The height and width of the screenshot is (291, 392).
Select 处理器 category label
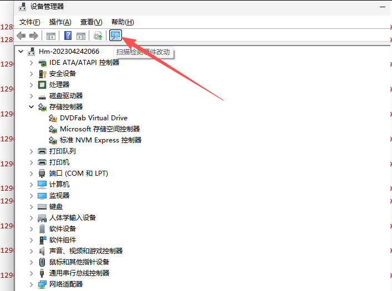[x=59, y=85]
